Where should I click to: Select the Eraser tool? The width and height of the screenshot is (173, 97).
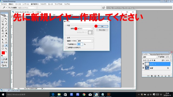3,33
